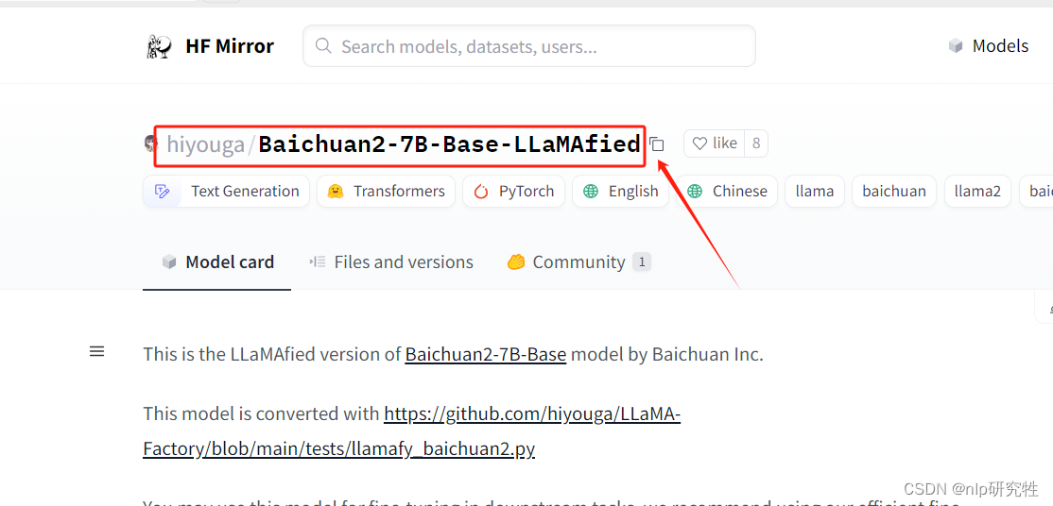
Task: Click the magnifier icon in search box
Action: [323, 46]
